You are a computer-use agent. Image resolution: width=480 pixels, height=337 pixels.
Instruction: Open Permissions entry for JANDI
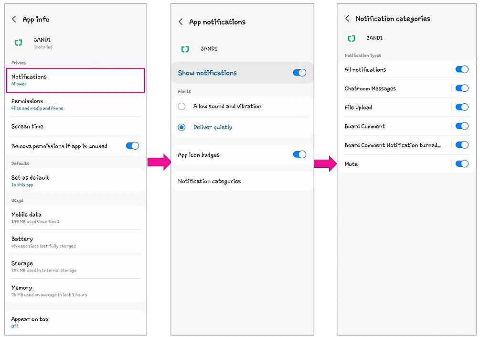(x=75, y=104)
